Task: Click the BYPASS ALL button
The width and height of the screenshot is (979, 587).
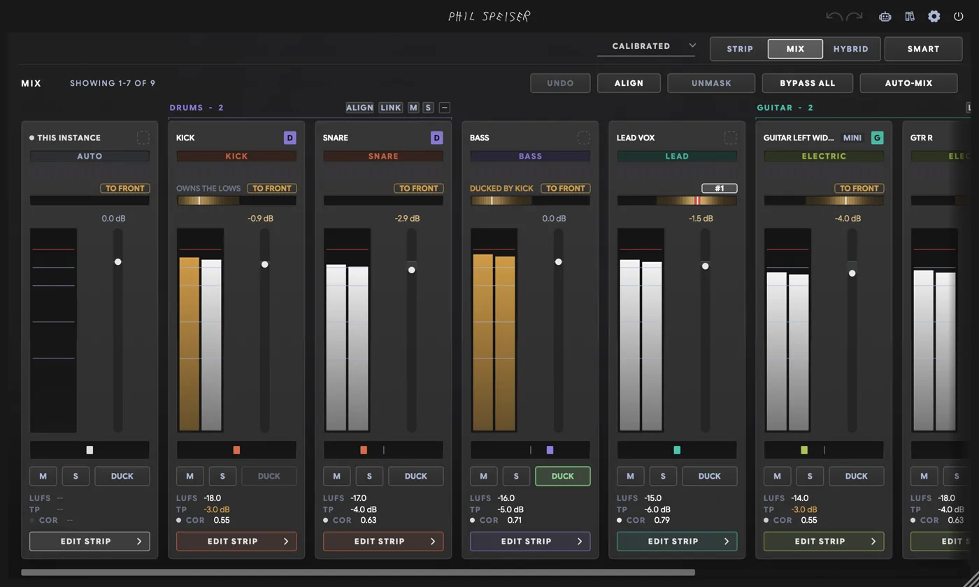Action: click(x=808, y=83)
